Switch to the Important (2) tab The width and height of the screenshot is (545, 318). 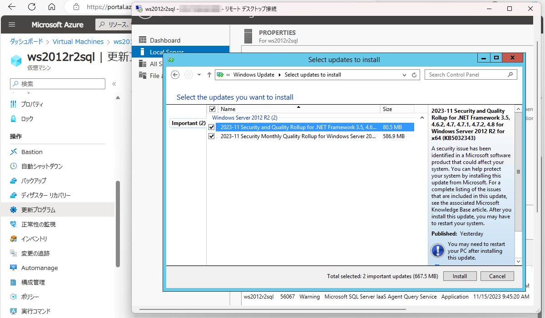click(x=188, y=123)
